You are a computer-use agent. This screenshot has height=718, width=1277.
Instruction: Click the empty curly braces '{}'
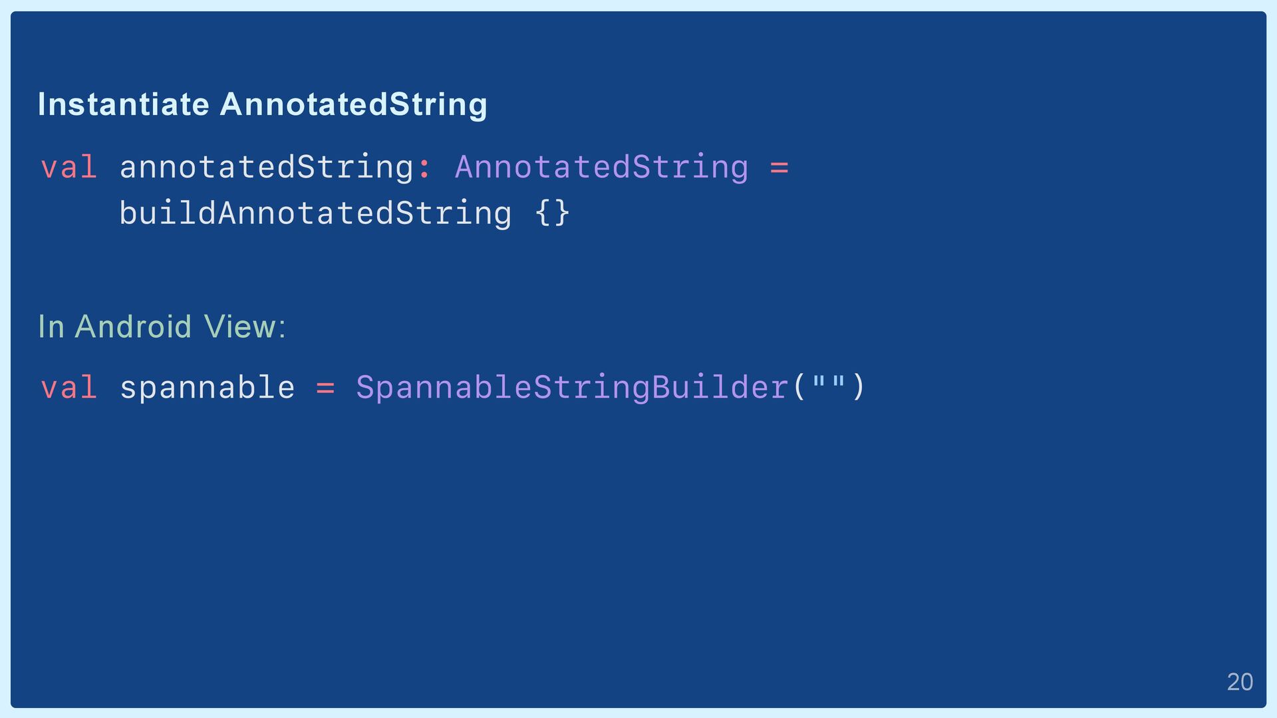tap(552, 213)
